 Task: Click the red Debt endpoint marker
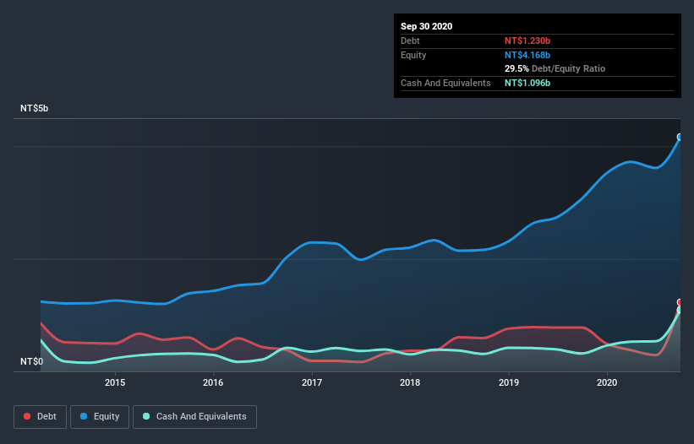[x=680, y=302]
